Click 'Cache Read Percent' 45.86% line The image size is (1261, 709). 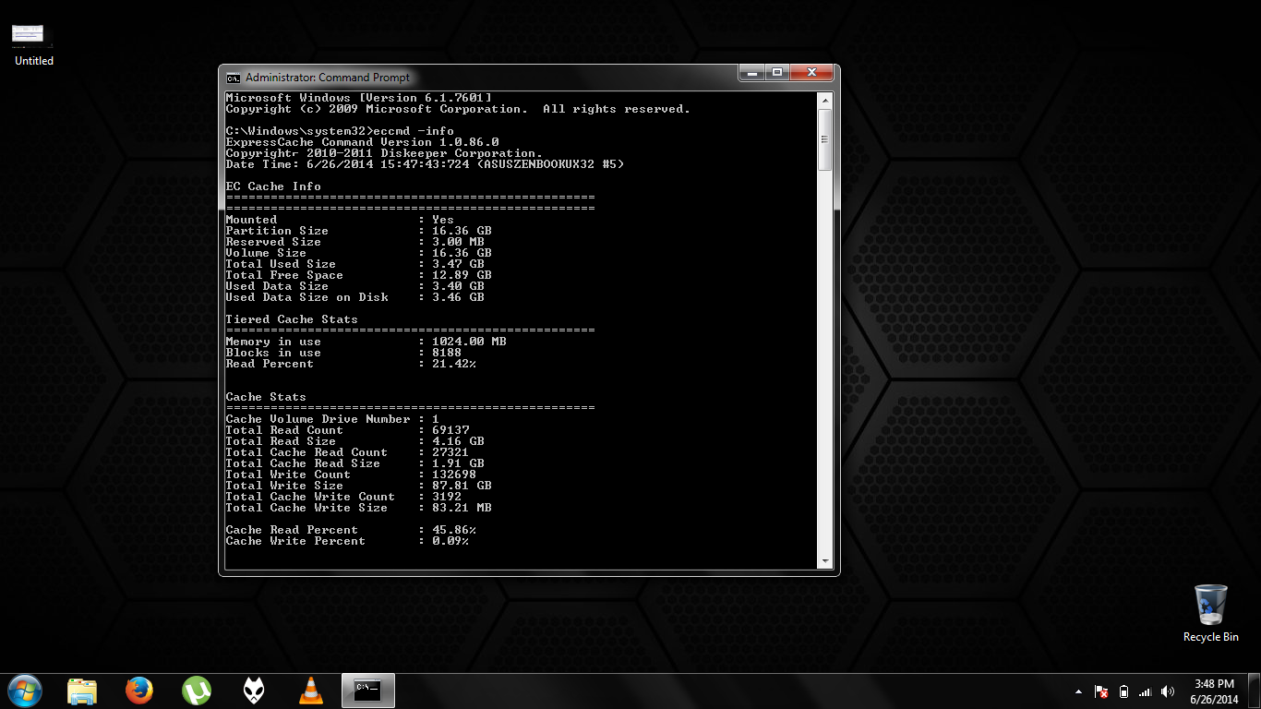[351, 530]
